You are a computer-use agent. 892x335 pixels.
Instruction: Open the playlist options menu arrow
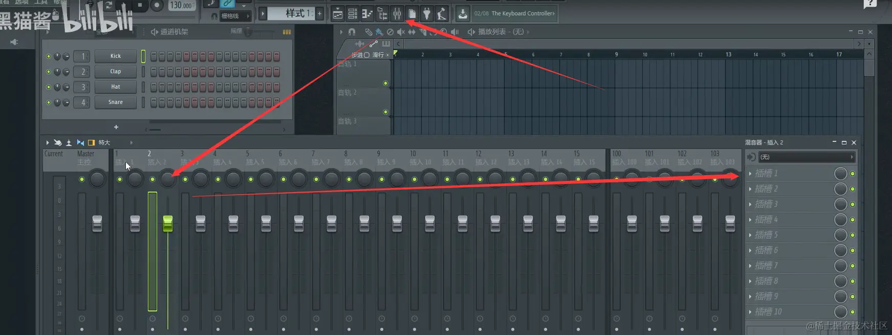coord(341,32)
